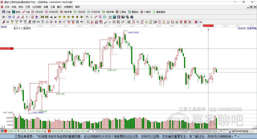The width and height of the screenshot is (257, 139).
Task: Open the 行情 quotes view
Action: pyautogui.click(x=6, y=12)
